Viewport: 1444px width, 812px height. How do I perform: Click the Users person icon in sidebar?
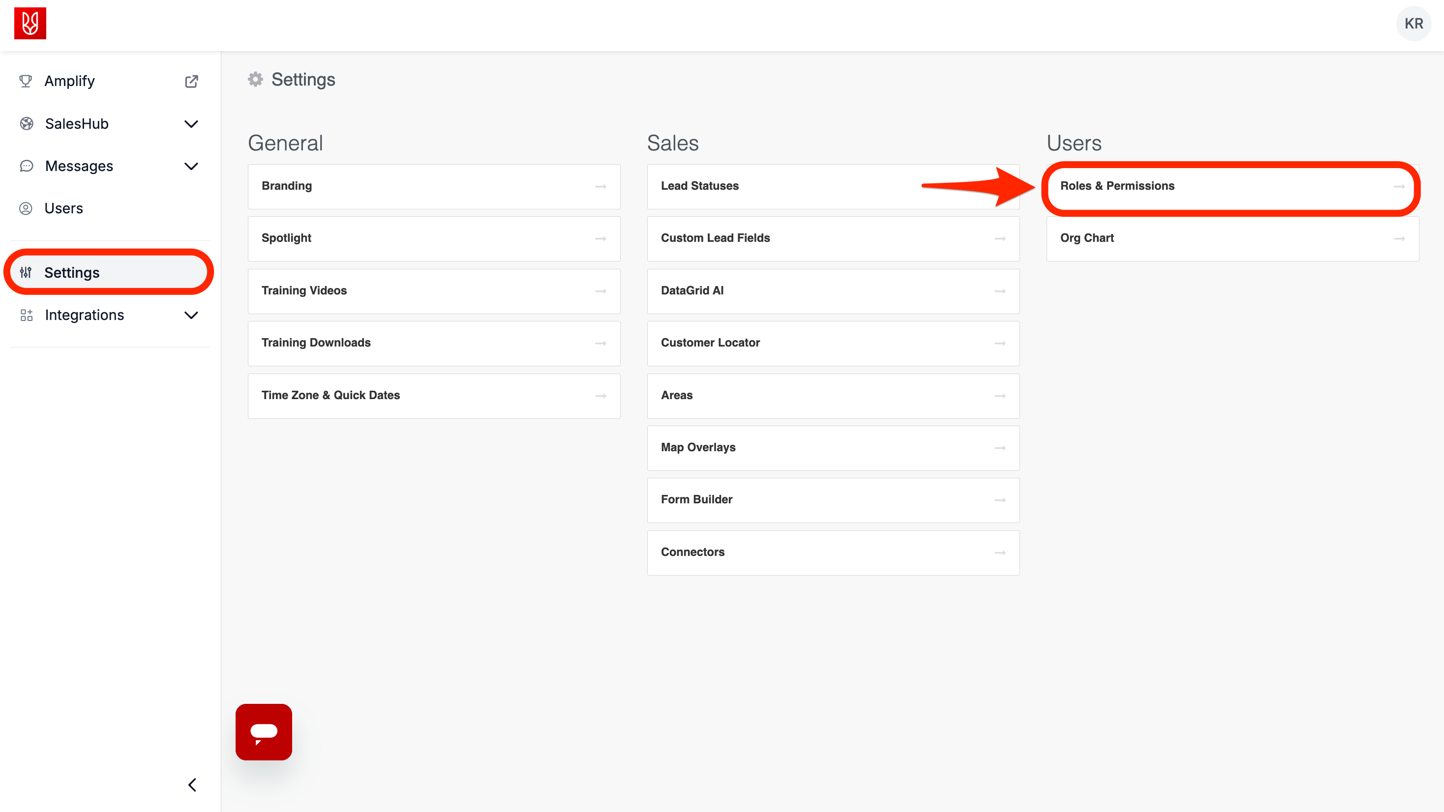(26, 208)
